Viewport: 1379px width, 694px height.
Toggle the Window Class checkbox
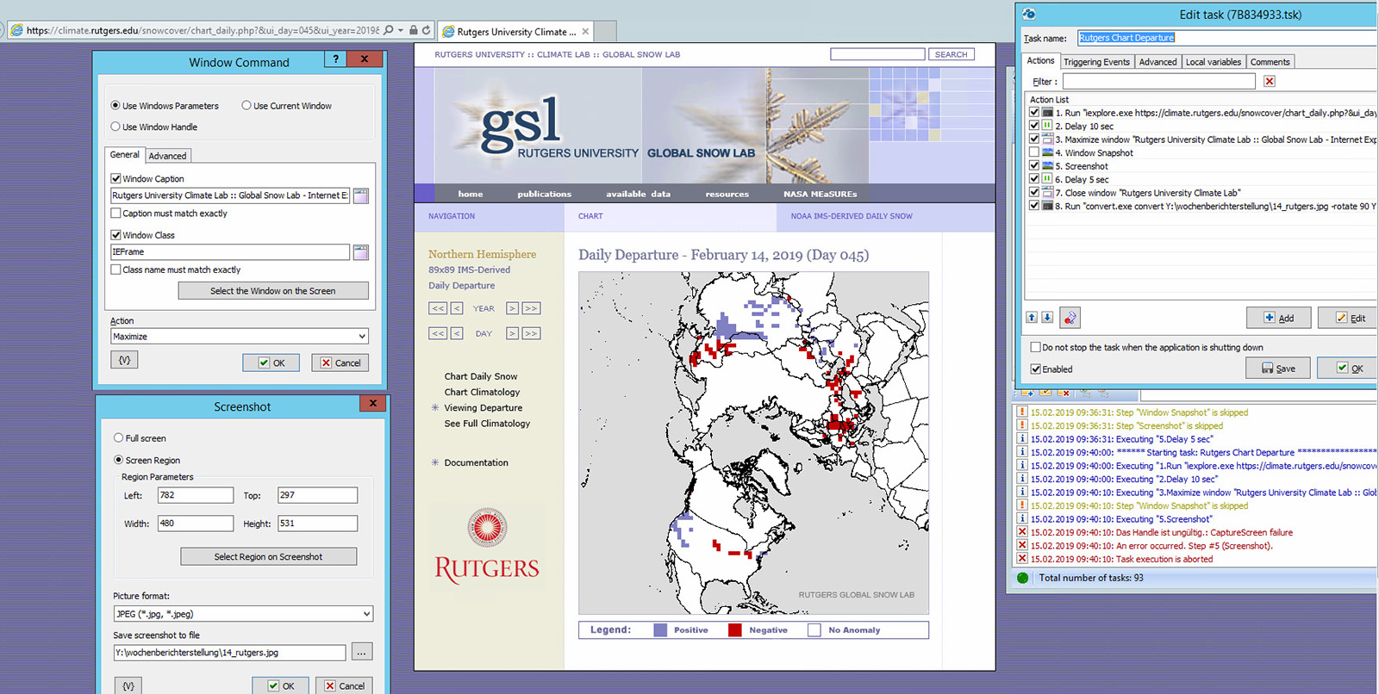115,234
